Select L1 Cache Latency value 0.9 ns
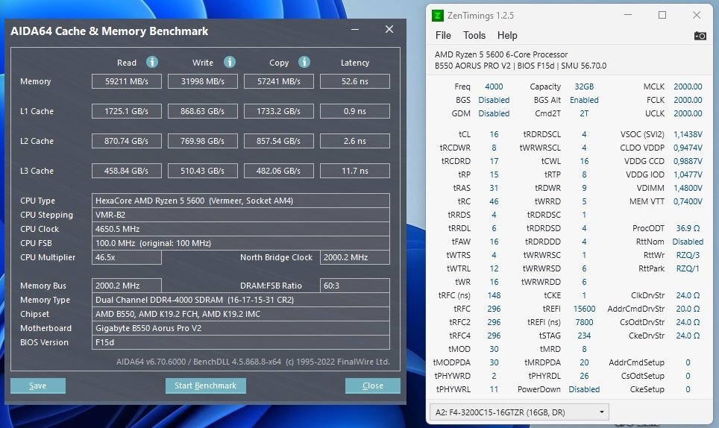 pyautogui.click(x=355, y=111)
